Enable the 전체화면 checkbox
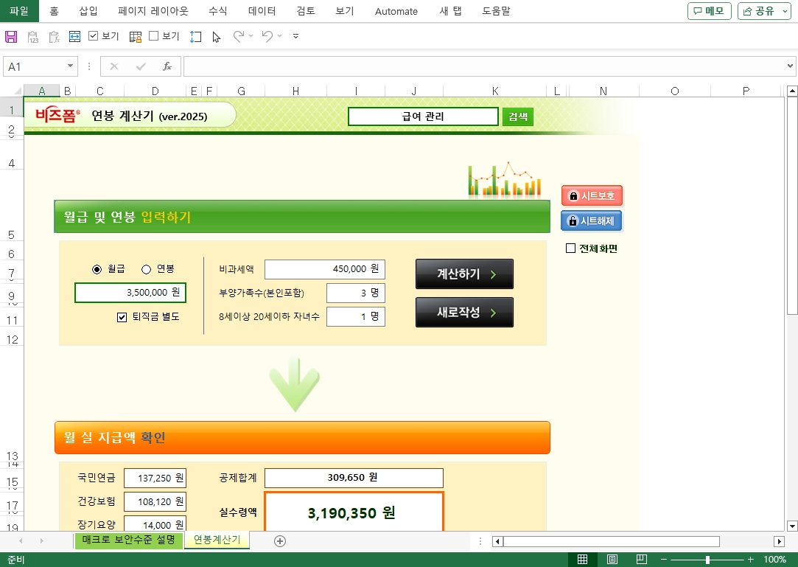798x567 pixels. (x=570, y=248)
